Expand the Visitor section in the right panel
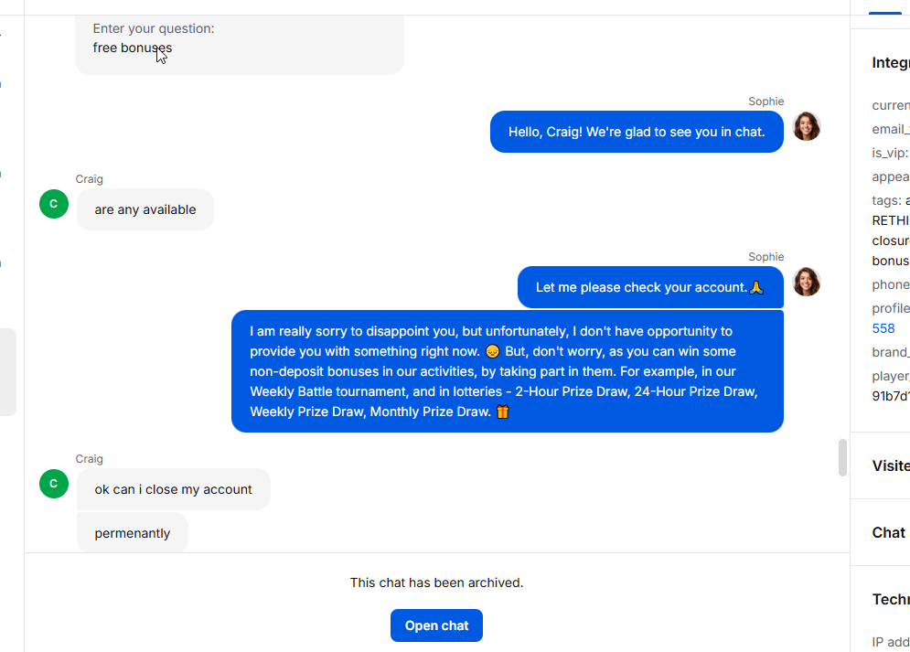The height and width of the screenshot is (652, 910). (890, 465)
